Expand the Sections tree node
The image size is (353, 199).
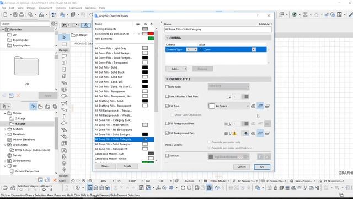click(5, 129)
